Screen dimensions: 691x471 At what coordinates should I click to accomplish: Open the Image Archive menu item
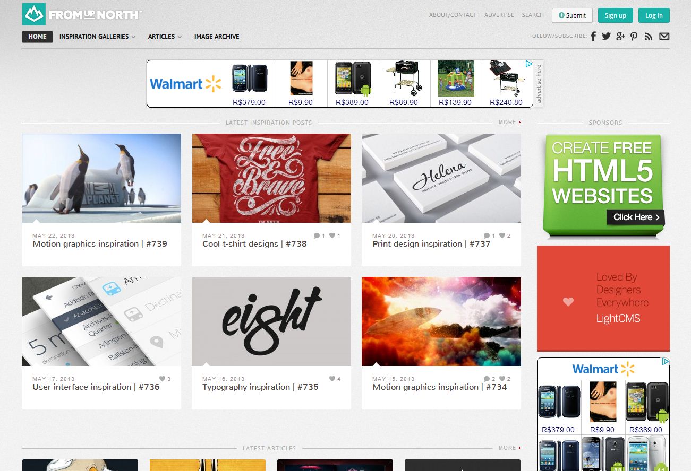pyautogui.click(x=217, y=37)
